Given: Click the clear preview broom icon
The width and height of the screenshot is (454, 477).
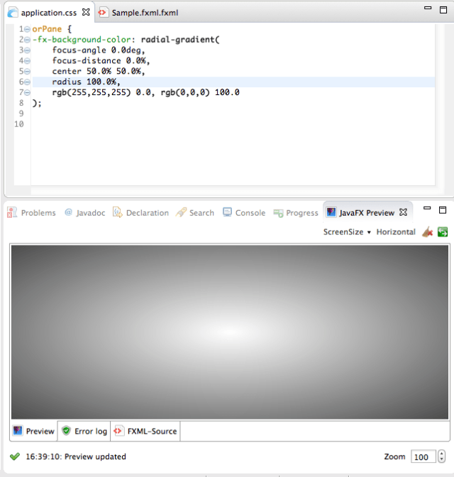Looking at the screenshot, I should pyautogui.click(x=427, y=232).
